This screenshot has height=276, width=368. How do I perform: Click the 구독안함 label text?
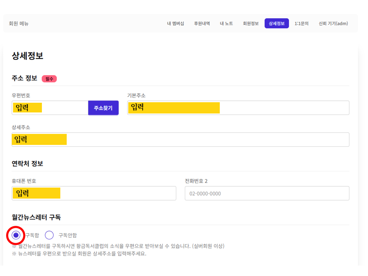click(x=67, y=235)
